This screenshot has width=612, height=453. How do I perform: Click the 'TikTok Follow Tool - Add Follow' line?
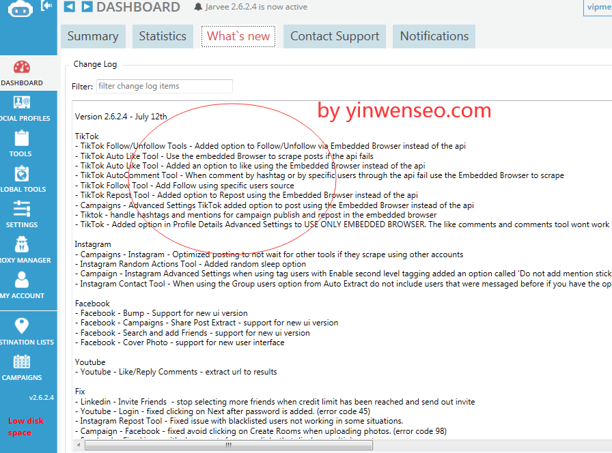click(x=184, y=186)
